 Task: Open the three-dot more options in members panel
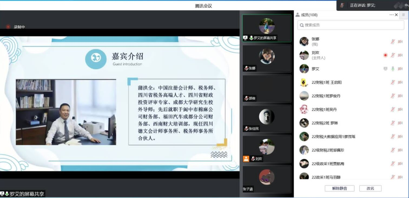coord(391,15)
